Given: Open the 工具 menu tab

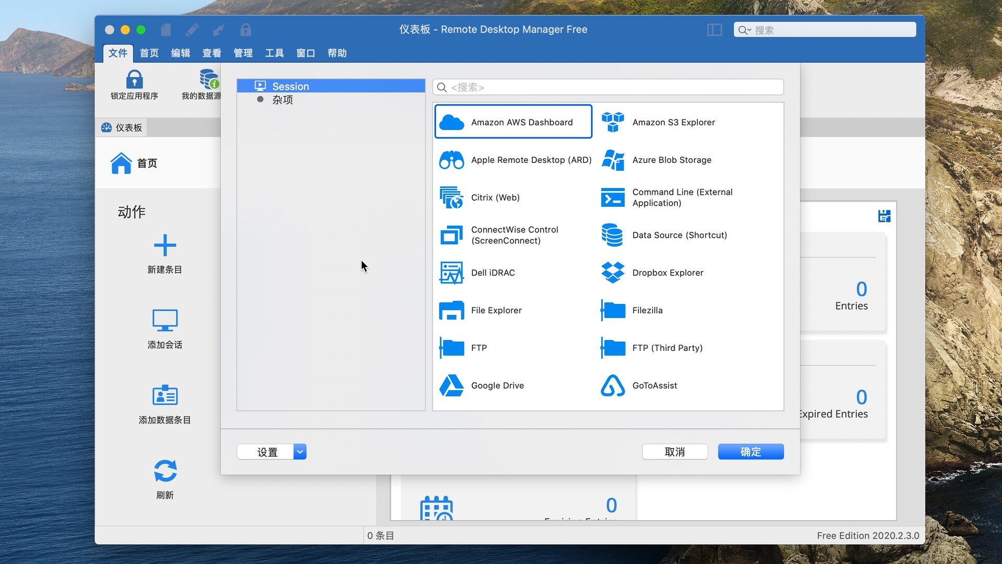Looking at the screenshot, I should (x=275, y=53).
